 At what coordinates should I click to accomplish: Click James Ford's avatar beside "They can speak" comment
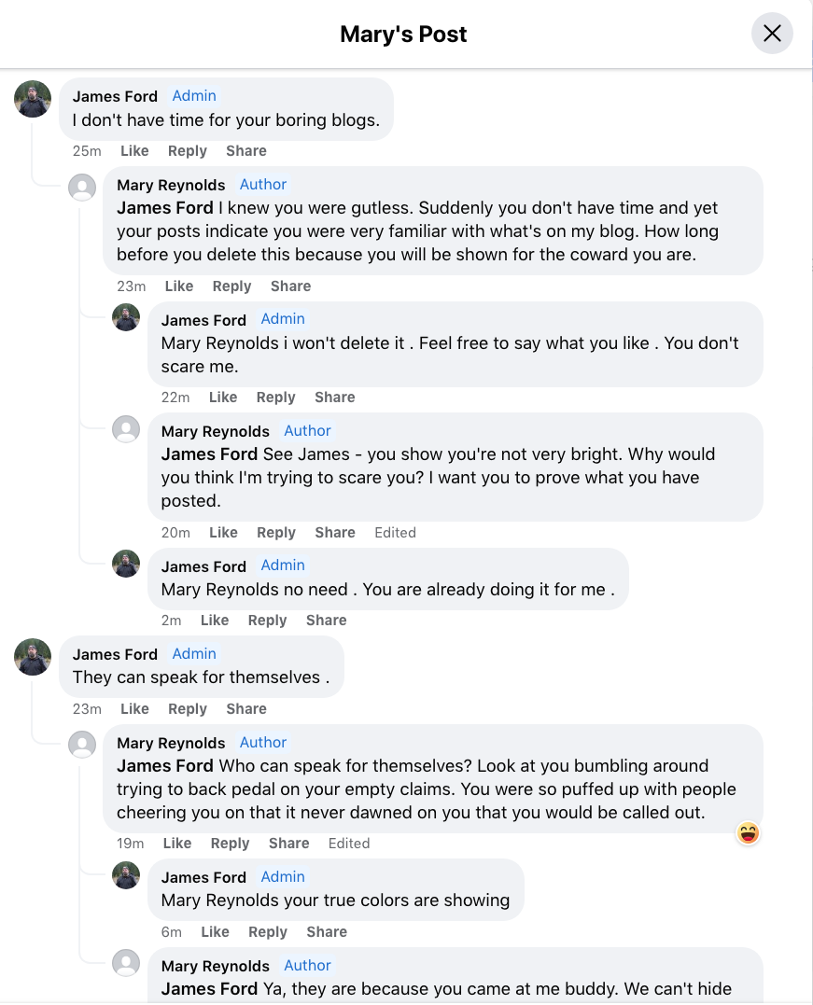tap(33, 657)
